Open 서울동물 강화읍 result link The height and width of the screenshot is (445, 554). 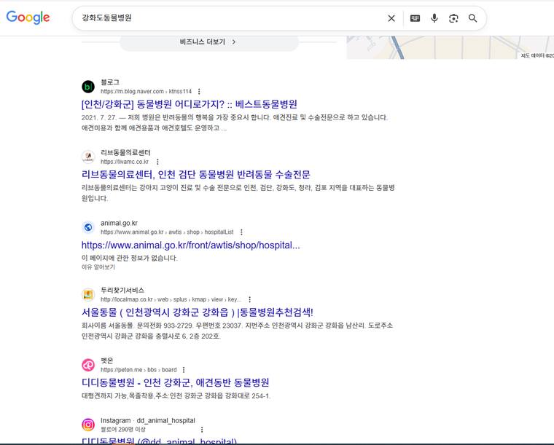click(197, 312)
